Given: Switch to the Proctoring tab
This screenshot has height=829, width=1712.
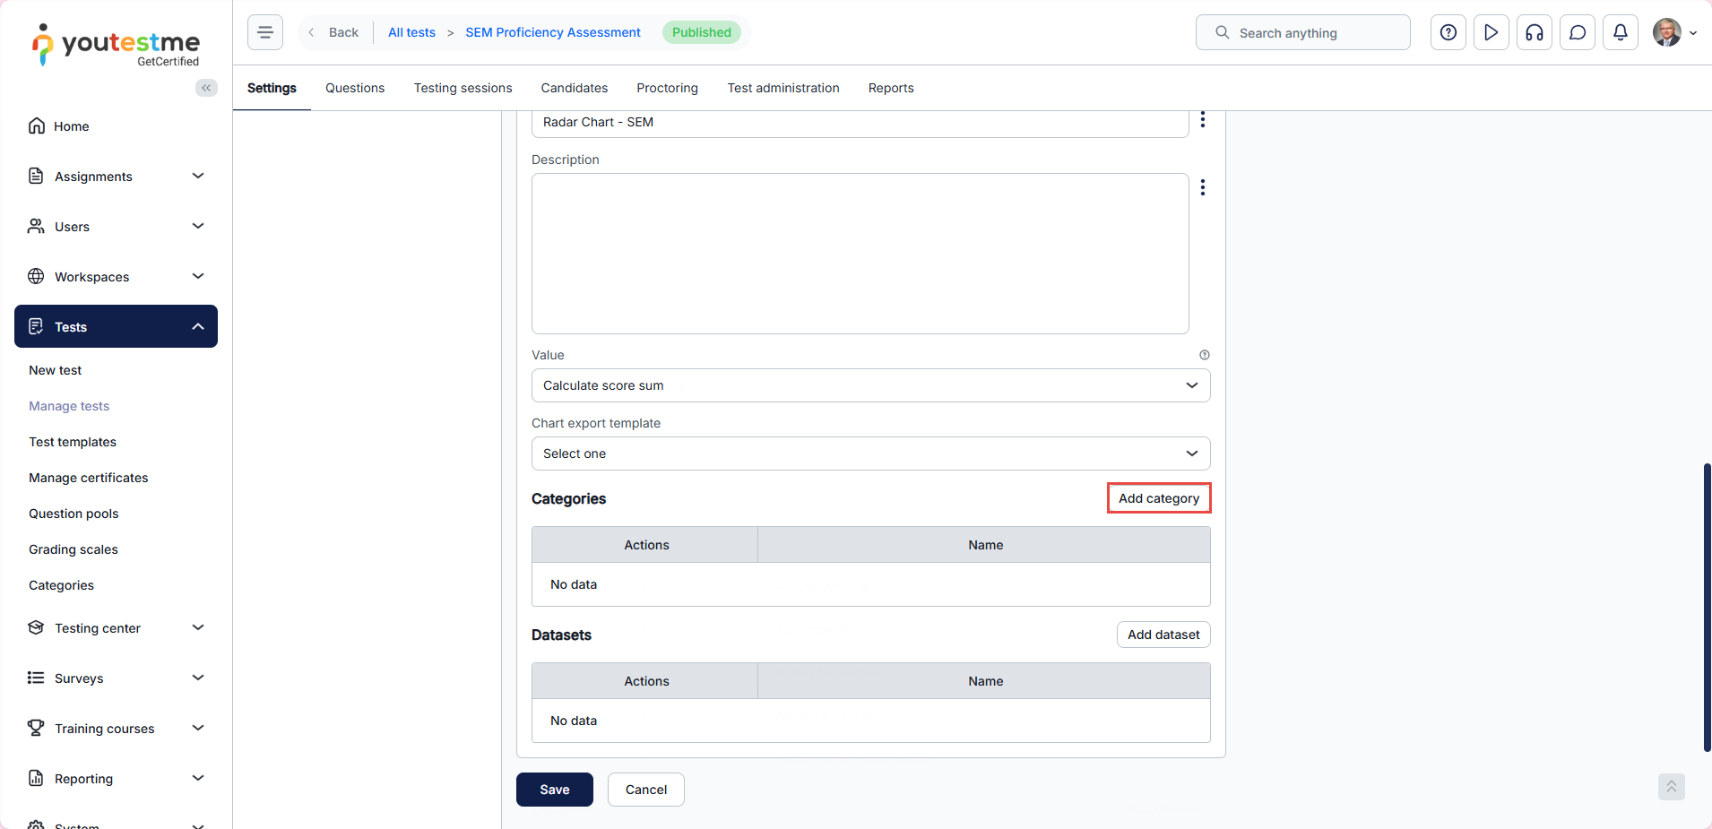Looking at the screenshot, I should (x=667, y=88).
